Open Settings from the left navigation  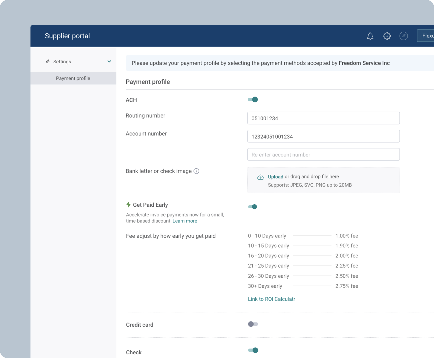point(62,61)
